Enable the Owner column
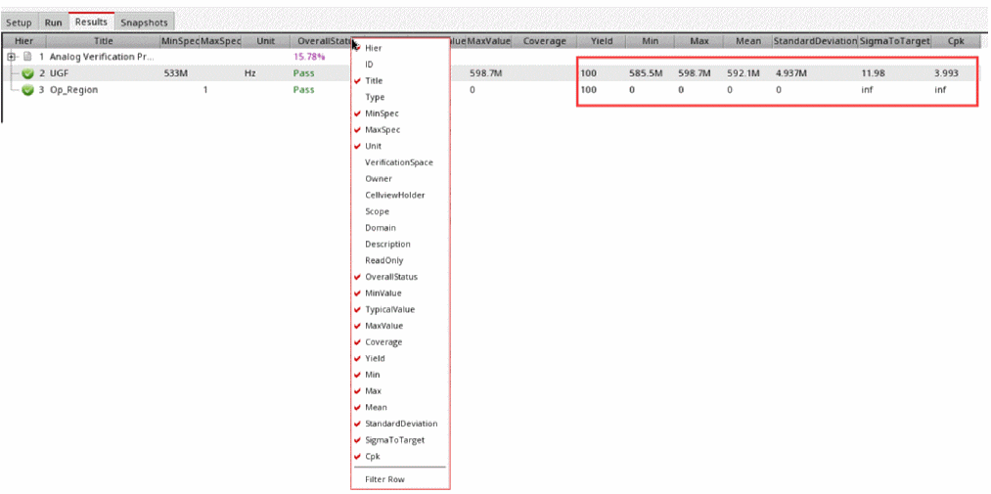 pos(400,179)
